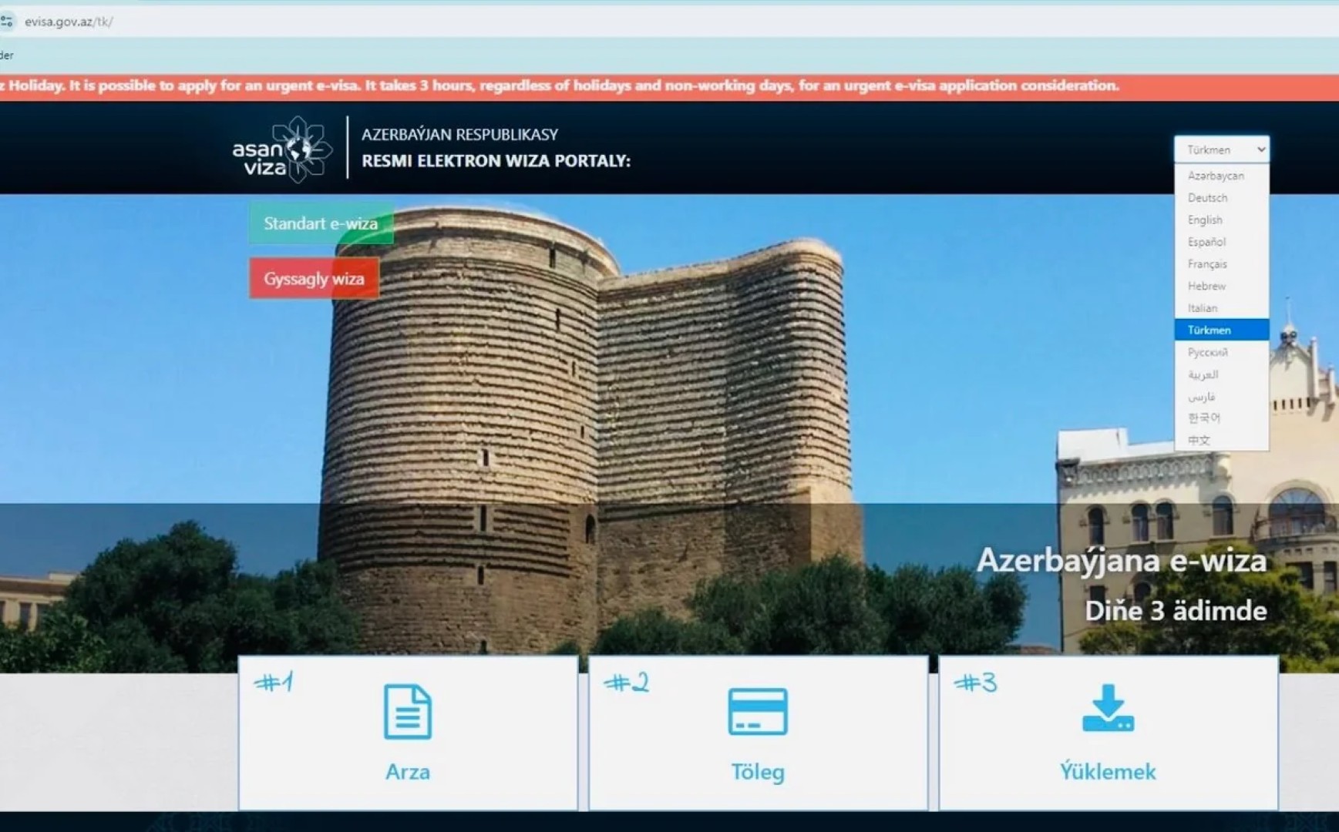
Task: Select Русский from the language list
Action: tap(1207, 352)
